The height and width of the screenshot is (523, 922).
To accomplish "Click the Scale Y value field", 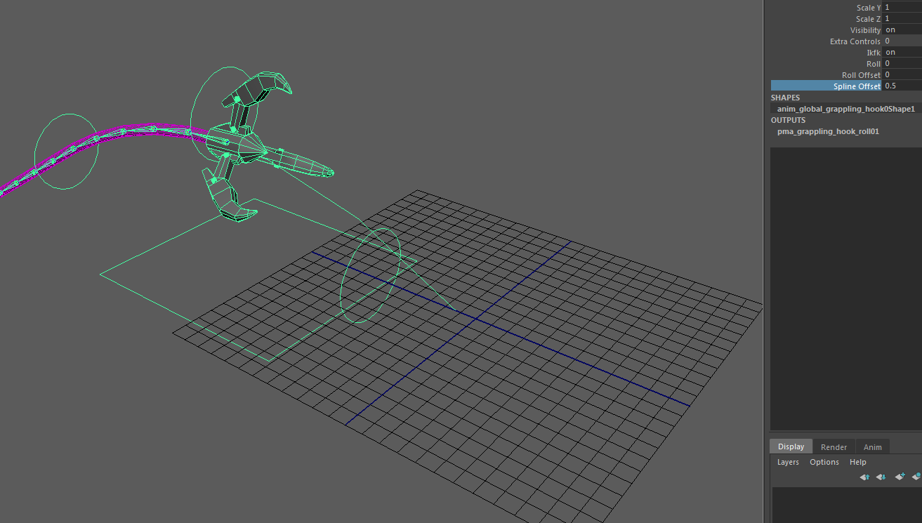I will coord(902,8).
